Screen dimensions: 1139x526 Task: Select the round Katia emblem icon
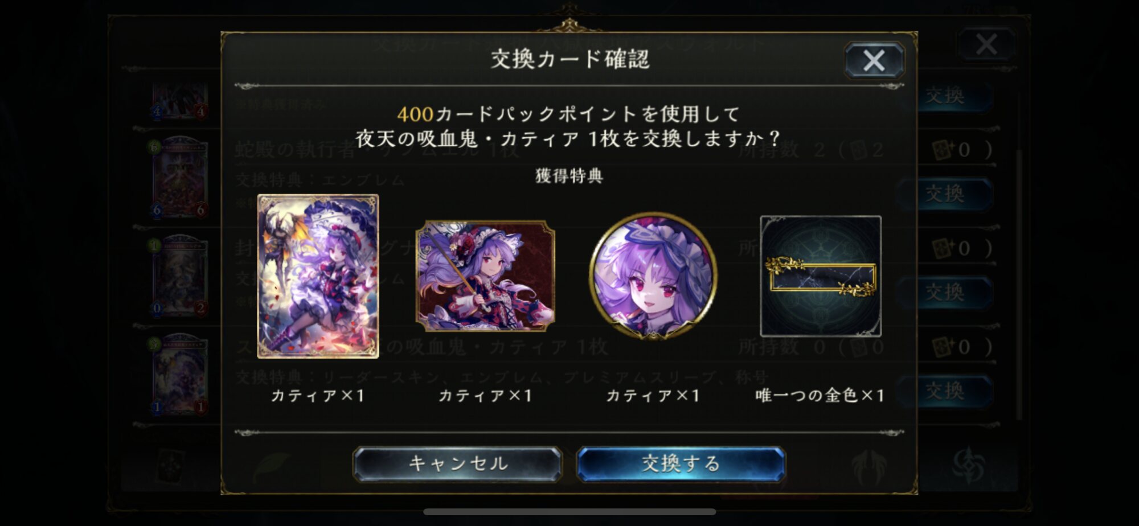[653, 276]
